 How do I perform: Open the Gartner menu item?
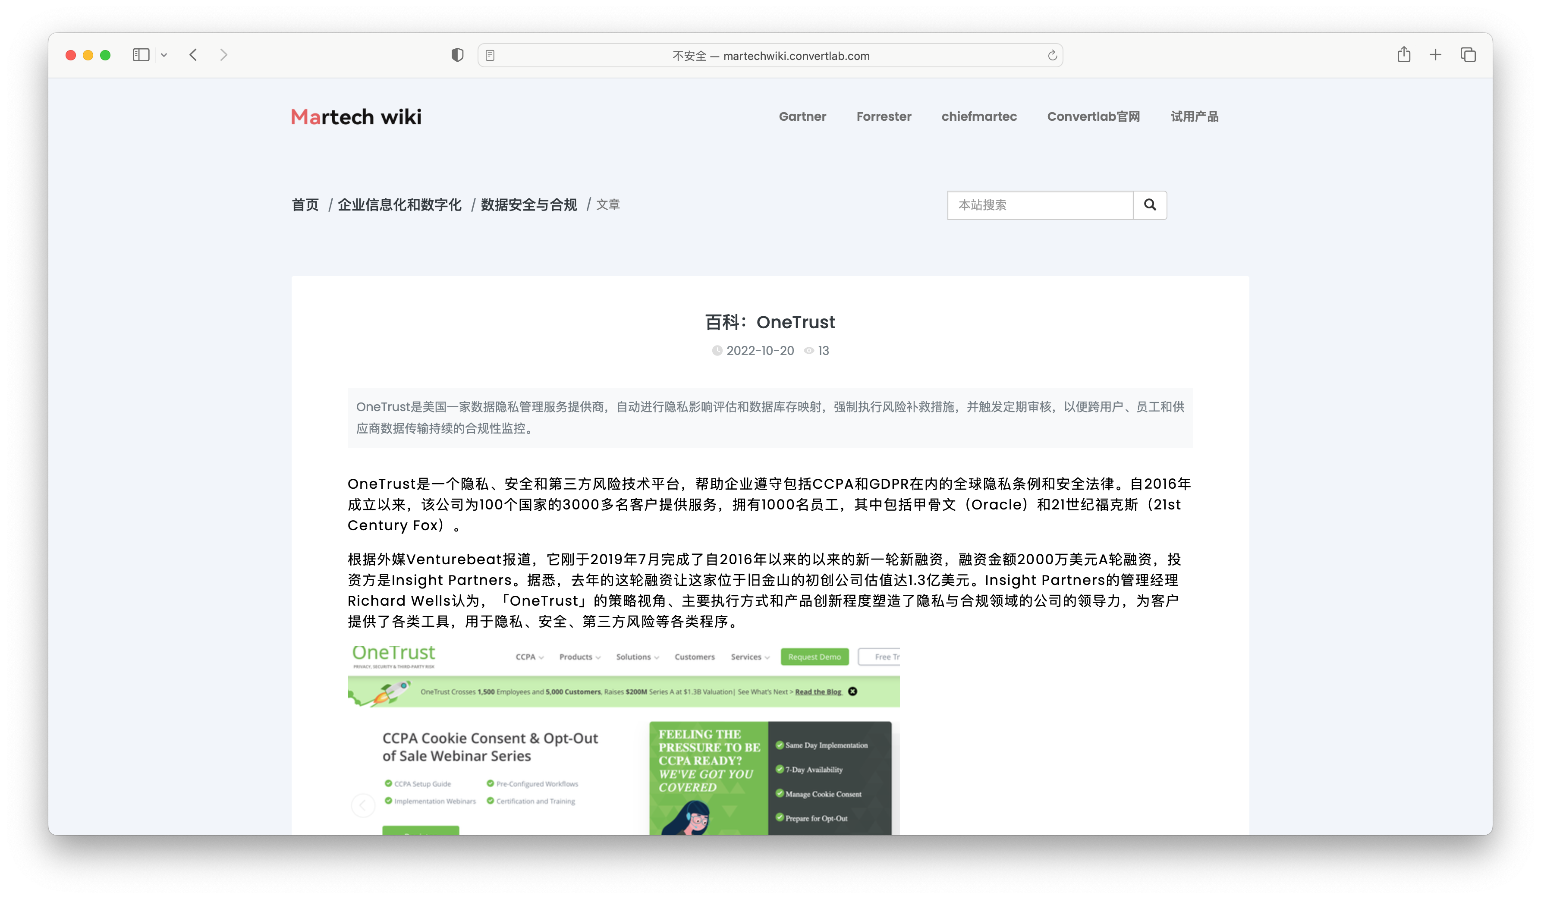[802, 116]
